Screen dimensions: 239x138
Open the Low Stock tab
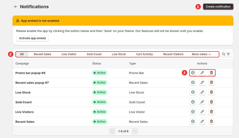(x=119, y=54)
